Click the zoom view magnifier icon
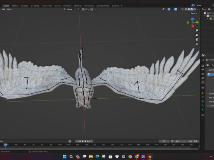Viewport: 214px width, 160px height. click(x=197, y=31)
